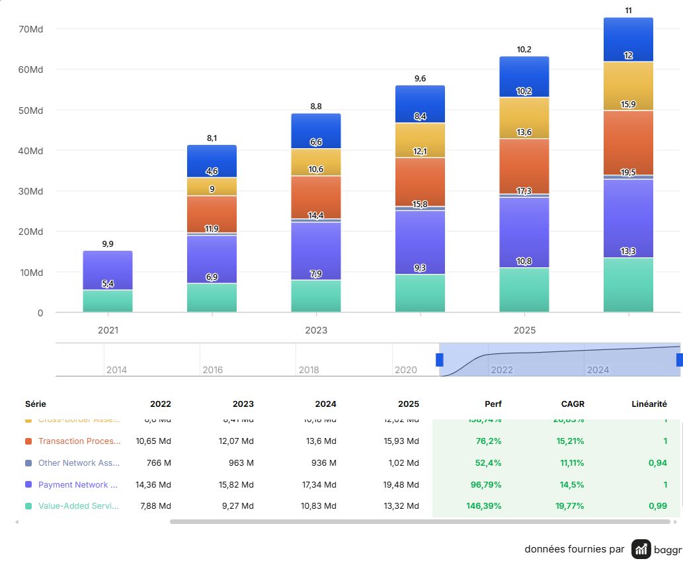This screenshot has height=567, width=683.
Task: Click the 2026 green segment labeled 13,3
Action: 628,285
